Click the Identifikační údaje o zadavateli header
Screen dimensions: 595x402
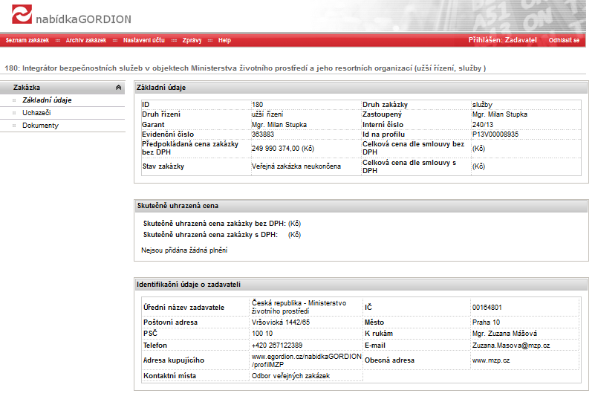click(188, 284)
